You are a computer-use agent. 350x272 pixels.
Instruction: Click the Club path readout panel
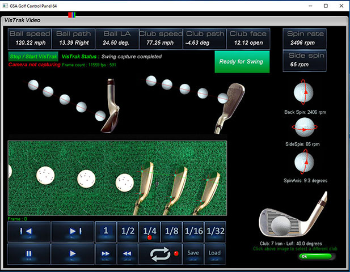[x=204, y=39]
